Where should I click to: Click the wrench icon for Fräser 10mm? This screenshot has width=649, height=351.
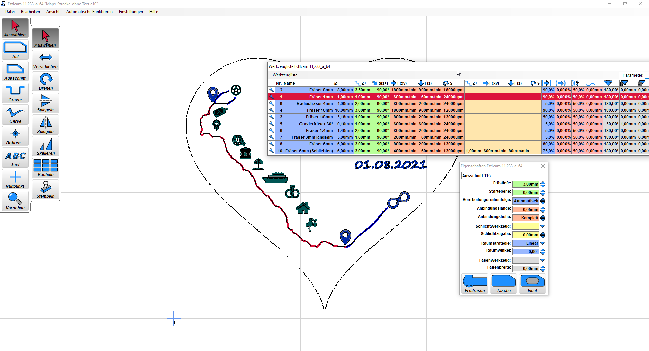pos(271,110)
